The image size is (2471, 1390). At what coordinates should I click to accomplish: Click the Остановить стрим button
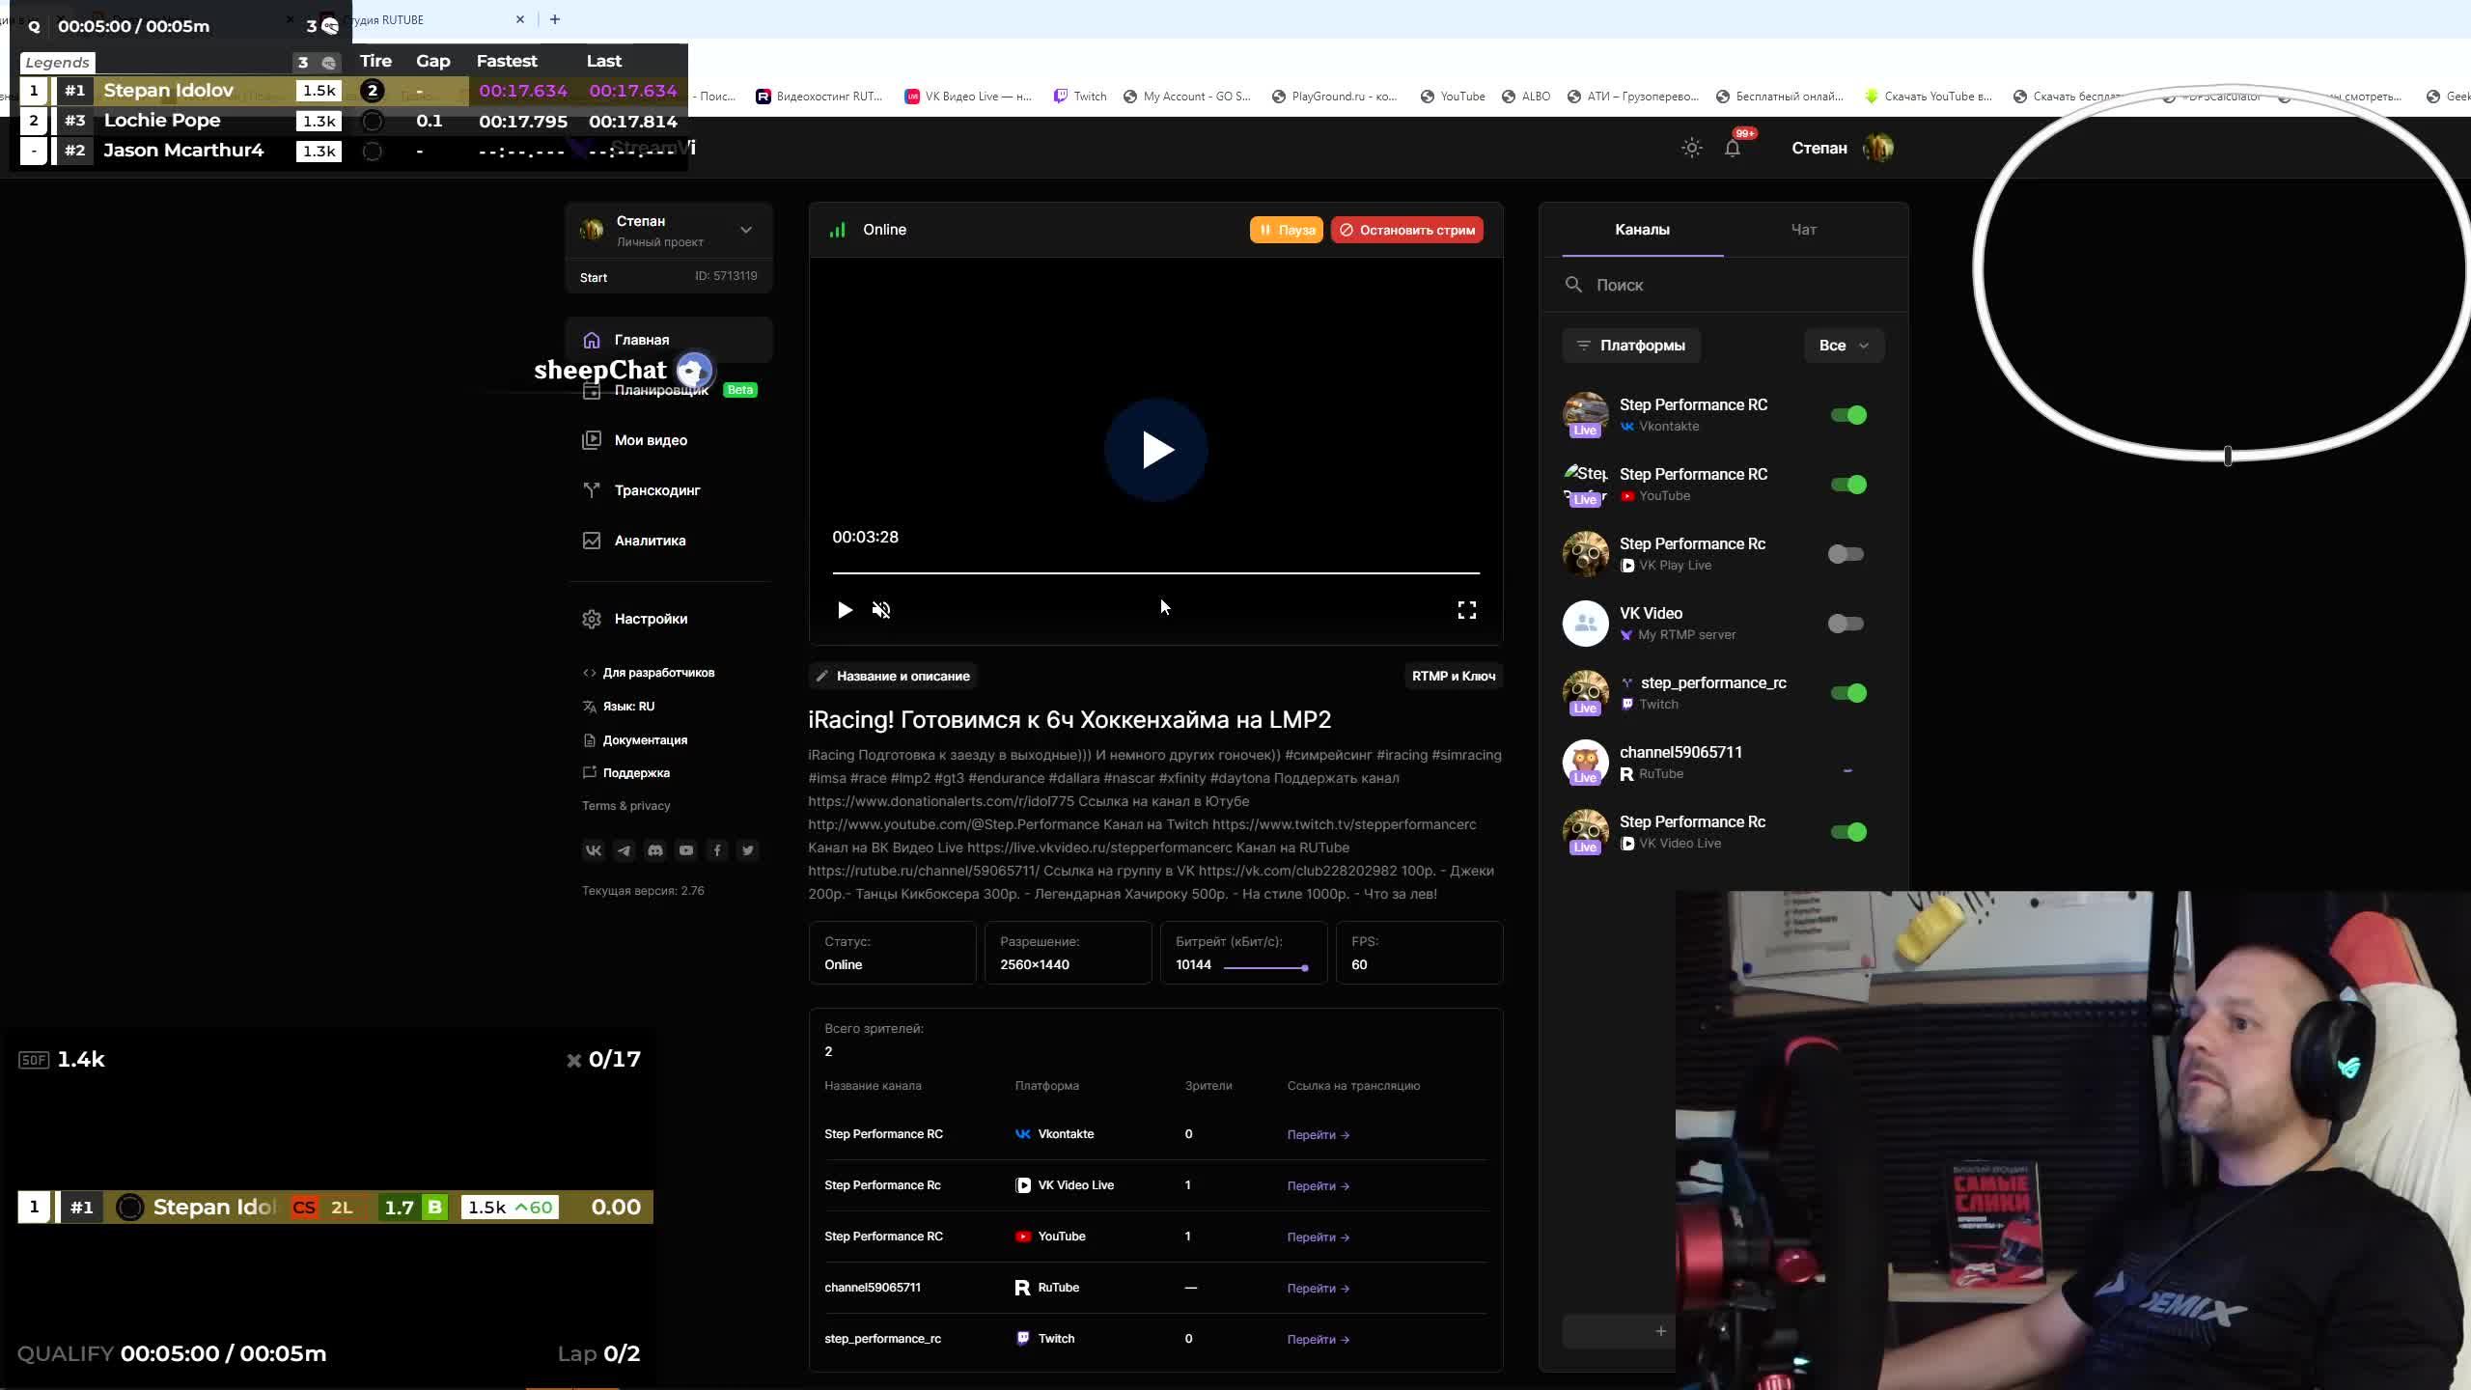(x=1406, y=230)
